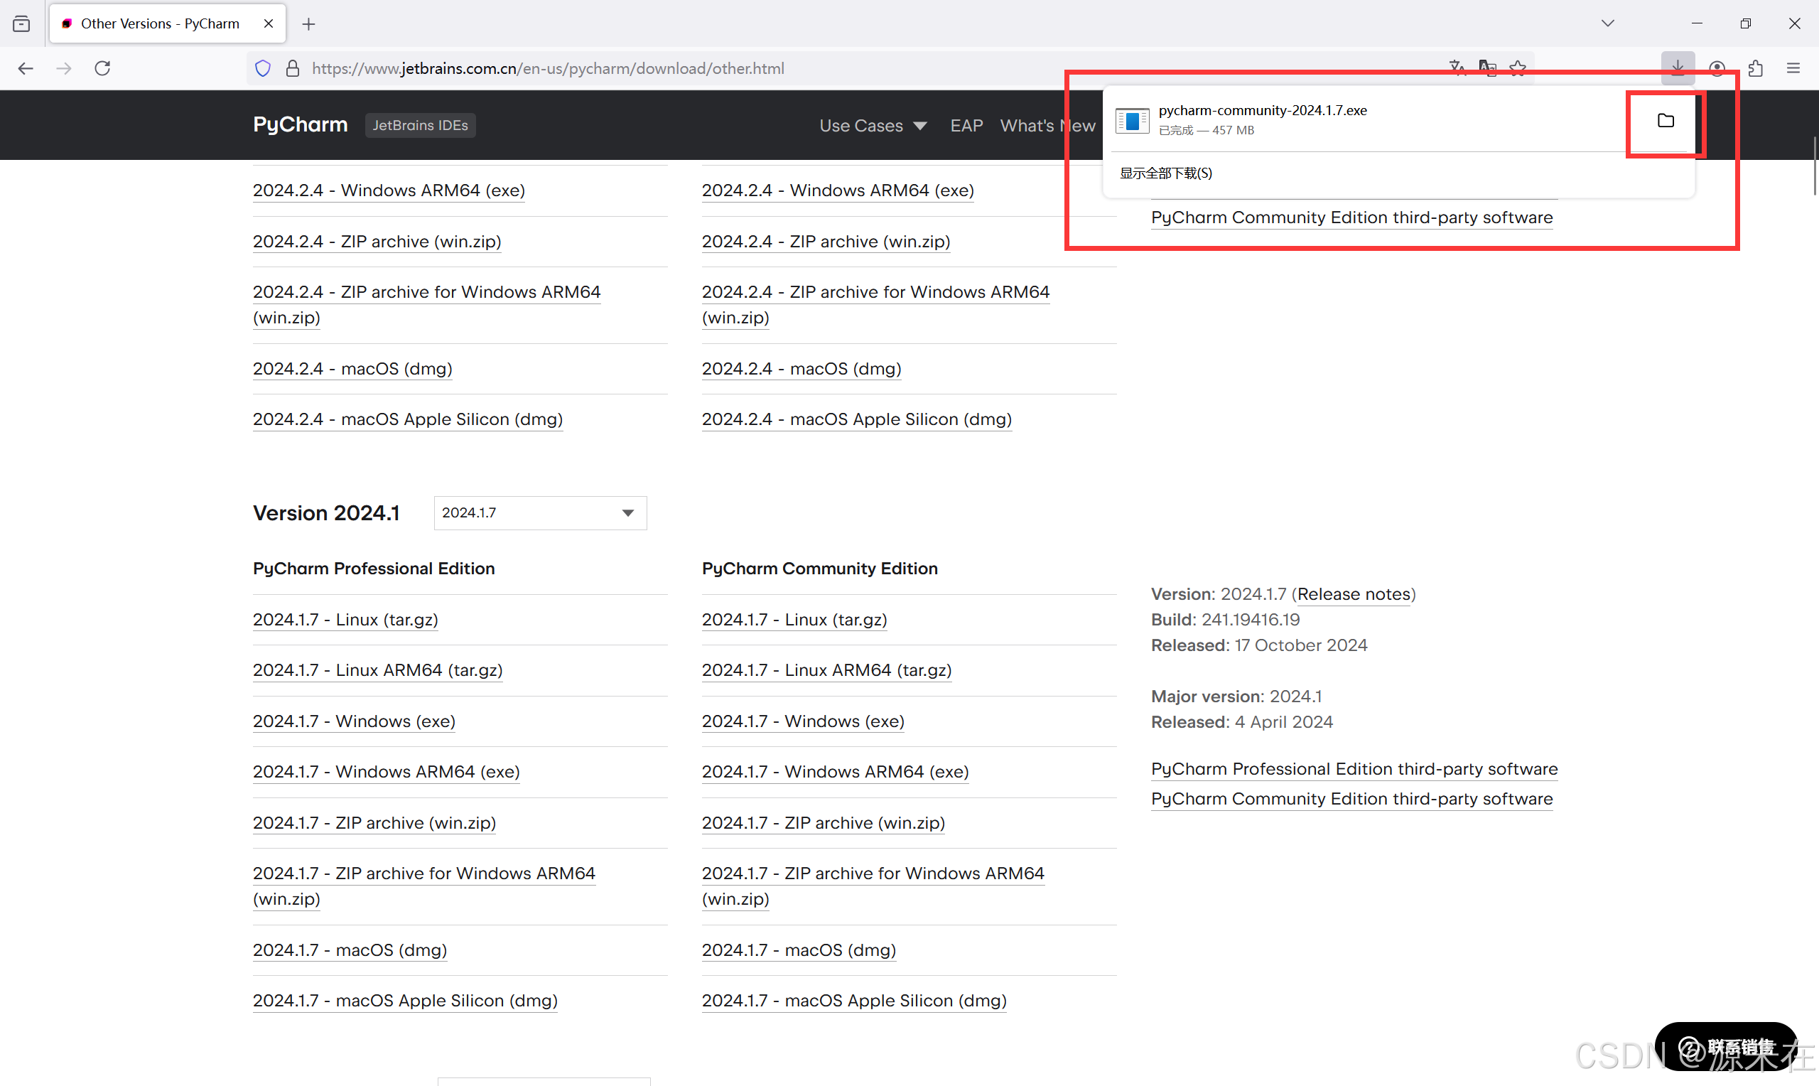Close the Other Versions - PyCharm tab
The image size is (1819, 1086).
pyautogui.click(x=269, y=23)
